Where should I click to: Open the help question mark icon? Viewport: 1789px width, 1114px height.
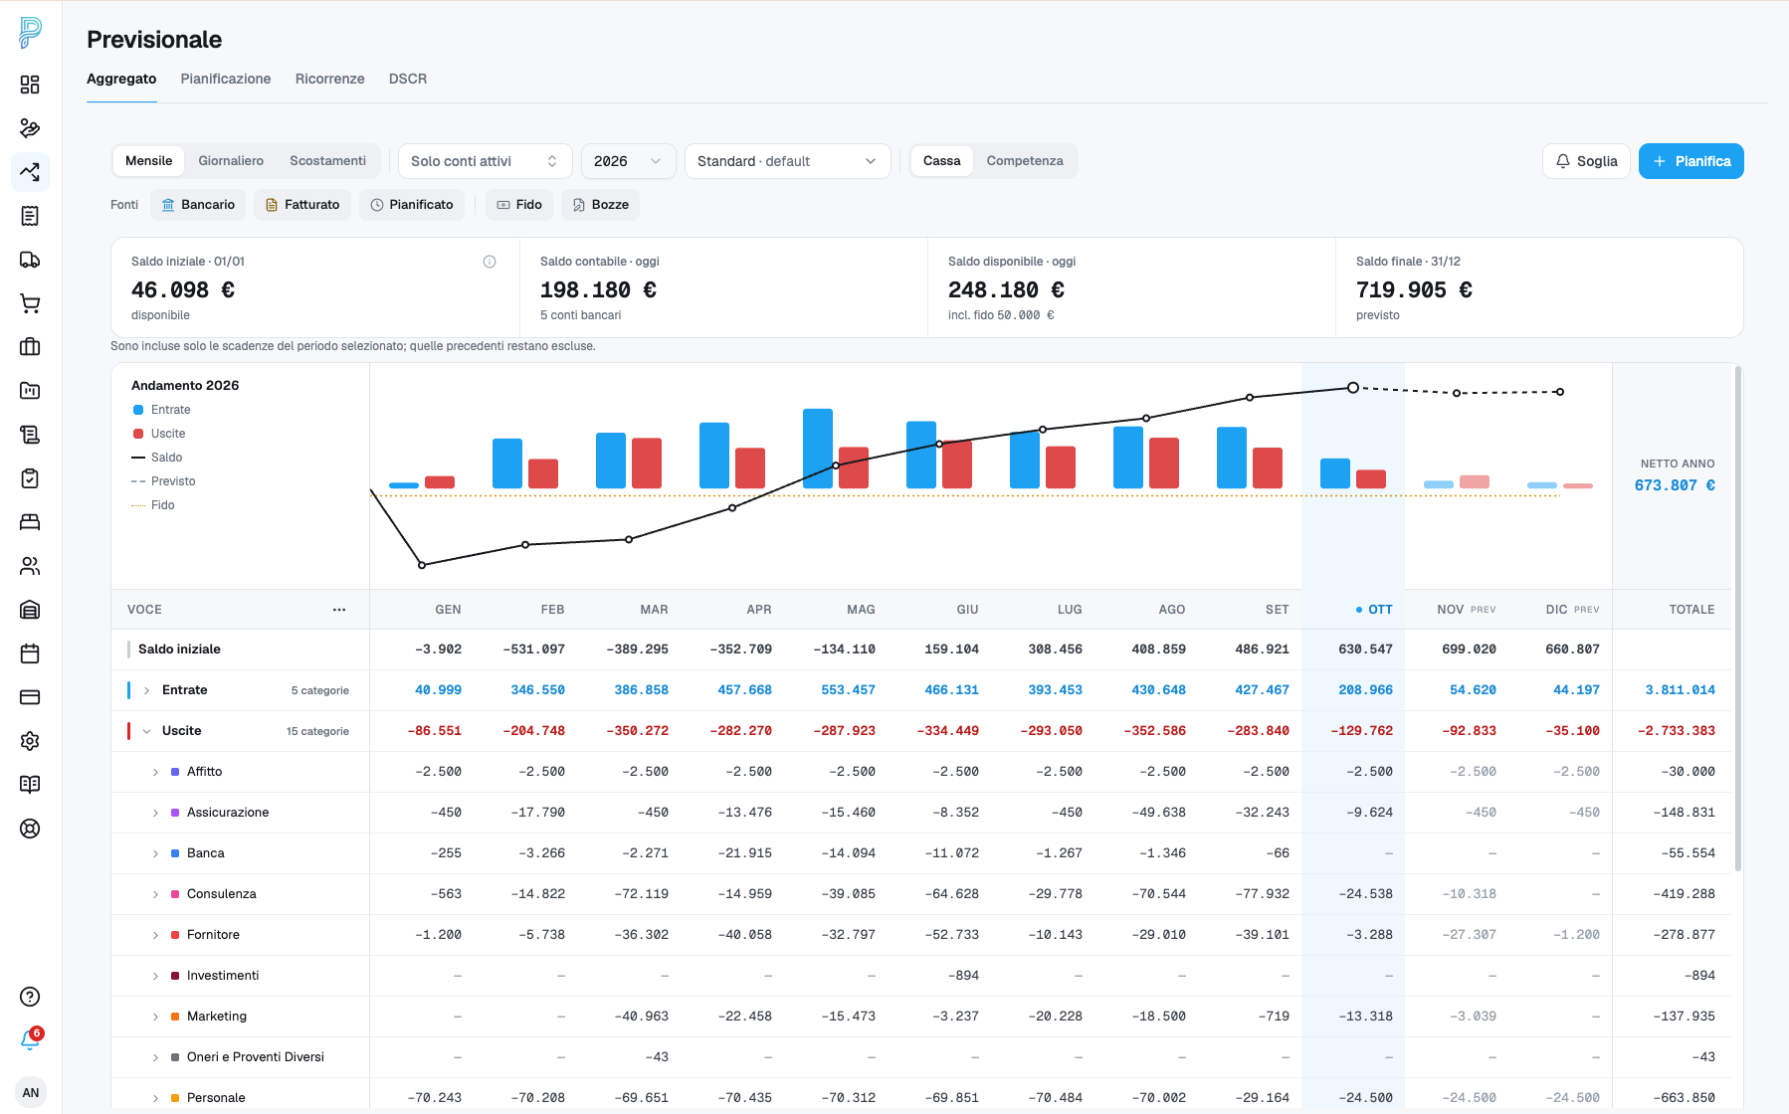pyautogui.click(x=30, y=997)
